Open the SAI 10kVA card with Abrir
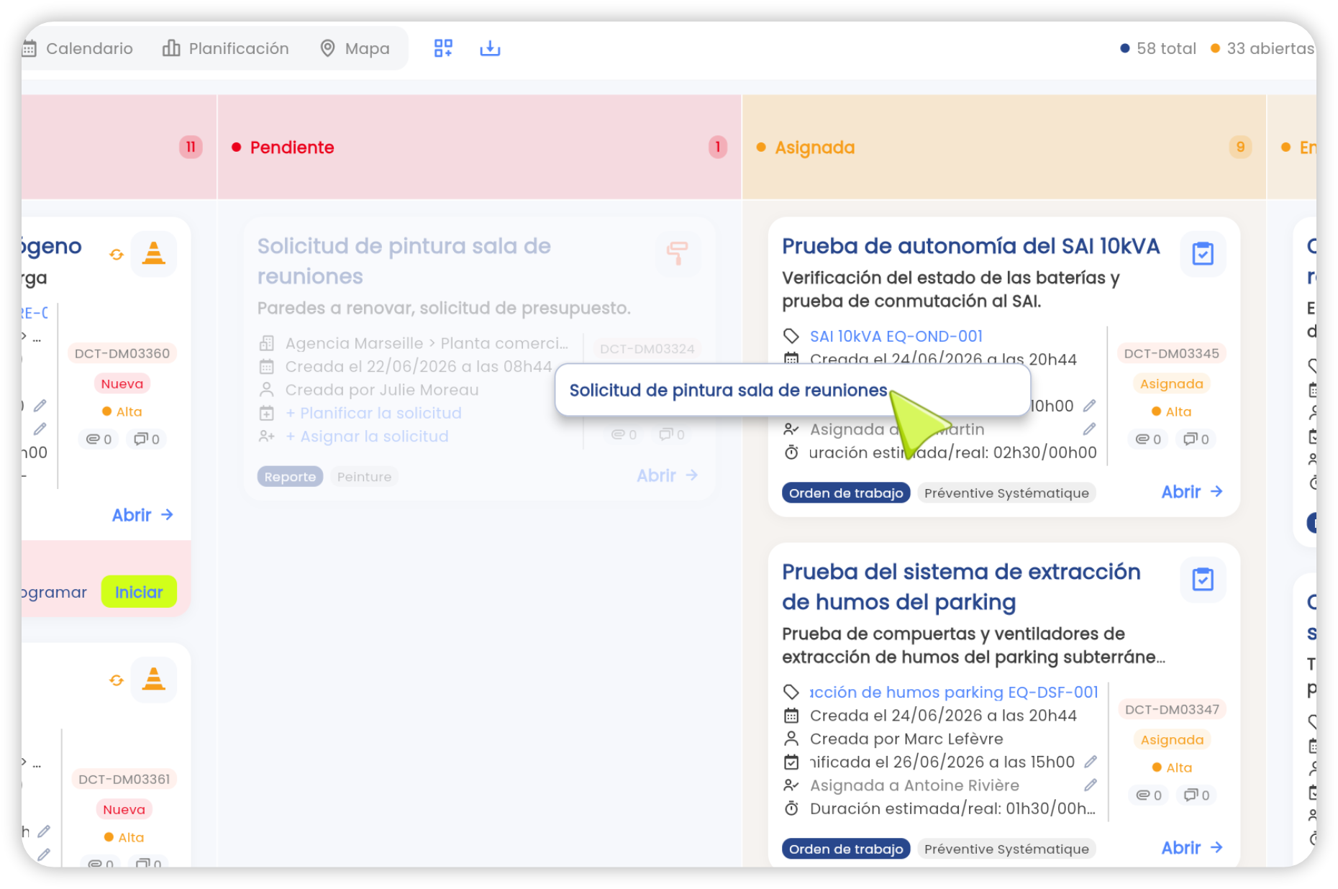Screen dimensions: 1338x889 click(x=1192, y=492)
